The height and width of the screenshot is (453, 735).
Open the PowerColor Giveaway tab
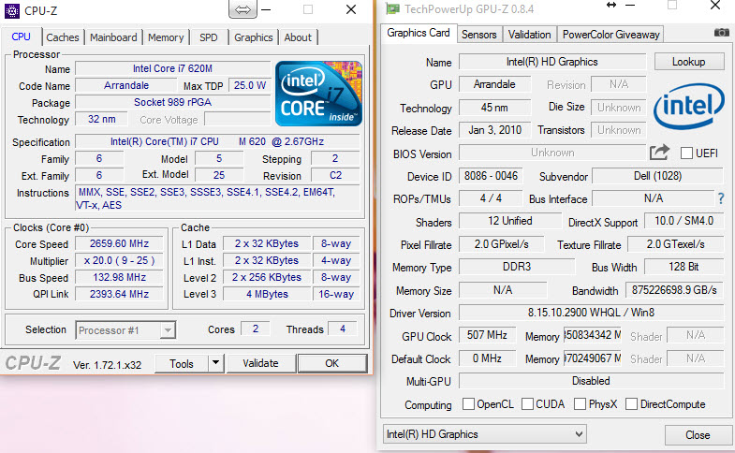[610, 35]
